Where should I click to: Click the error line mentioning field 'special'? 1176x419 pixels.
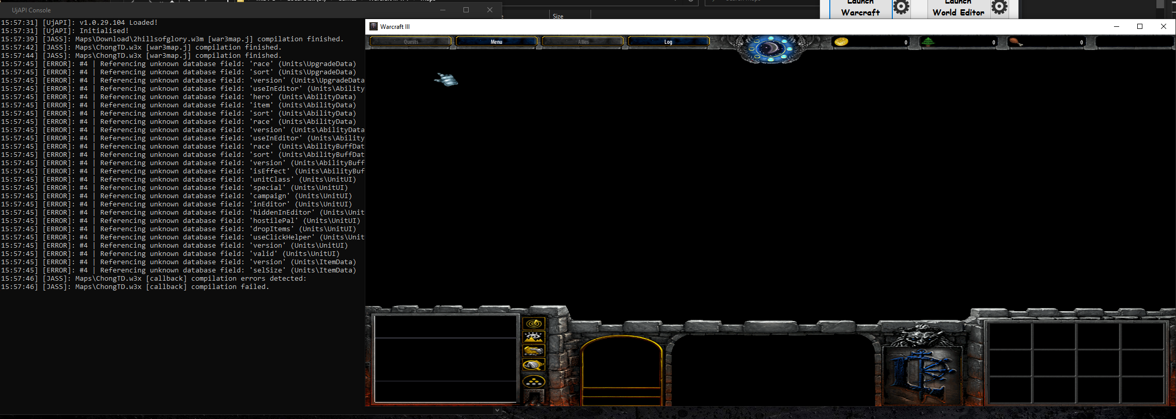174,188
